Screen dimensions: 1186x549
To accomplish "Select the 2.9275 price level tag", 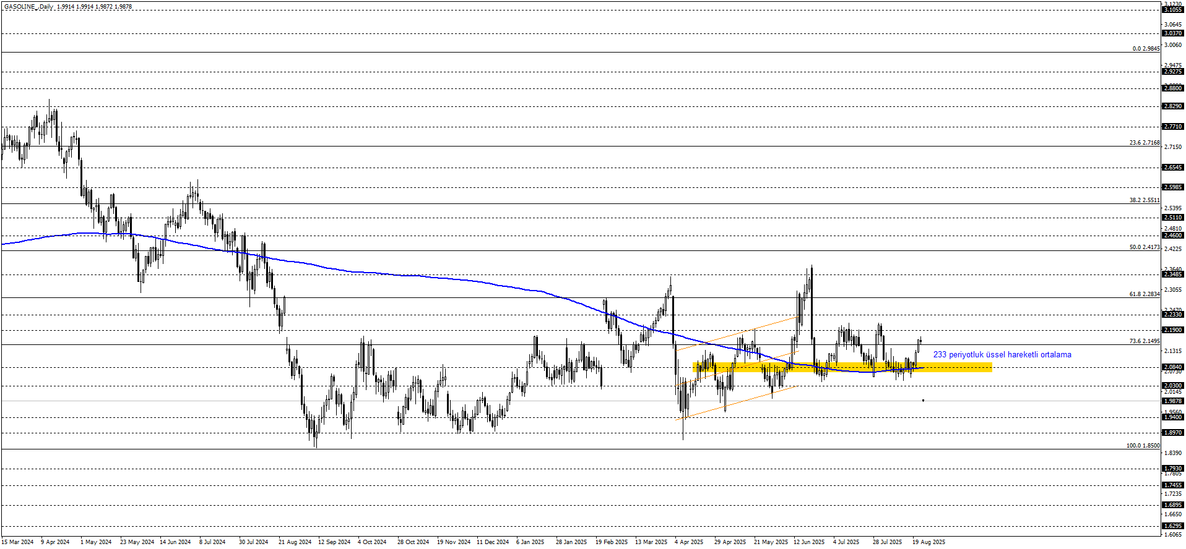I will (1173, 72).
